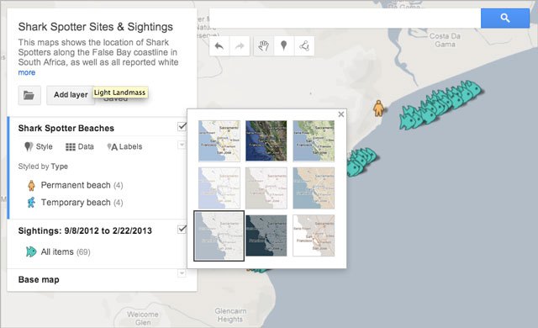Click the blue search magnifier button
The width and height of the screenshot is (538, 328).
(505, 19)
